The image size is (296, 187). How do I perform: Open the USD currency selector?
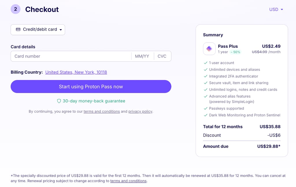coord(276,9)
